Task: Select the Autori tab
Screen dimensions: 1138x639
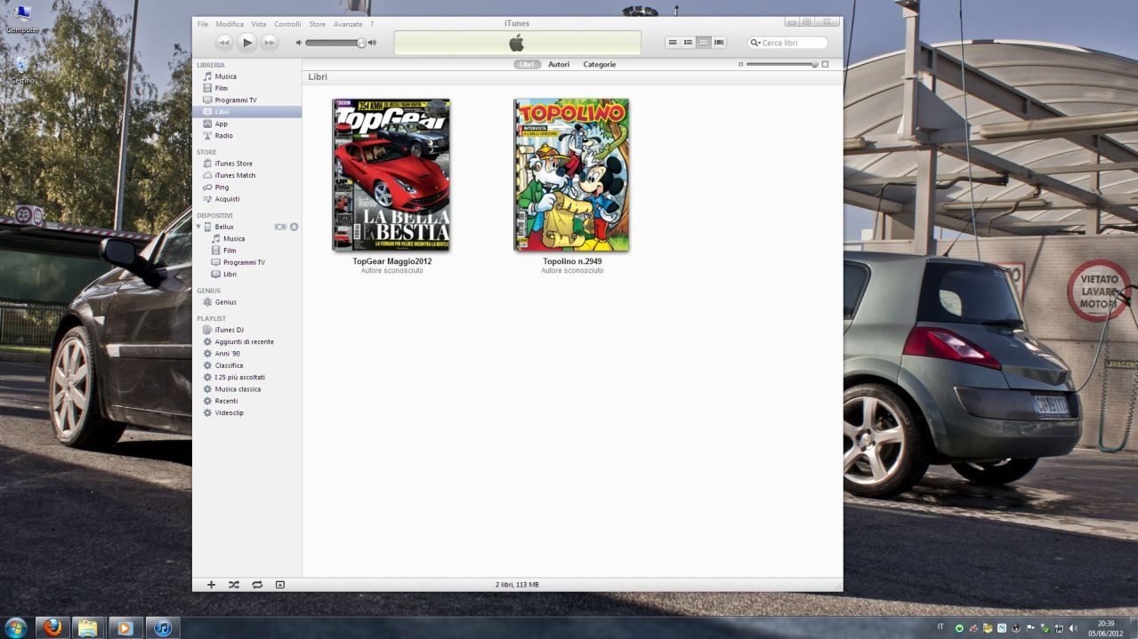Action: 559,65
